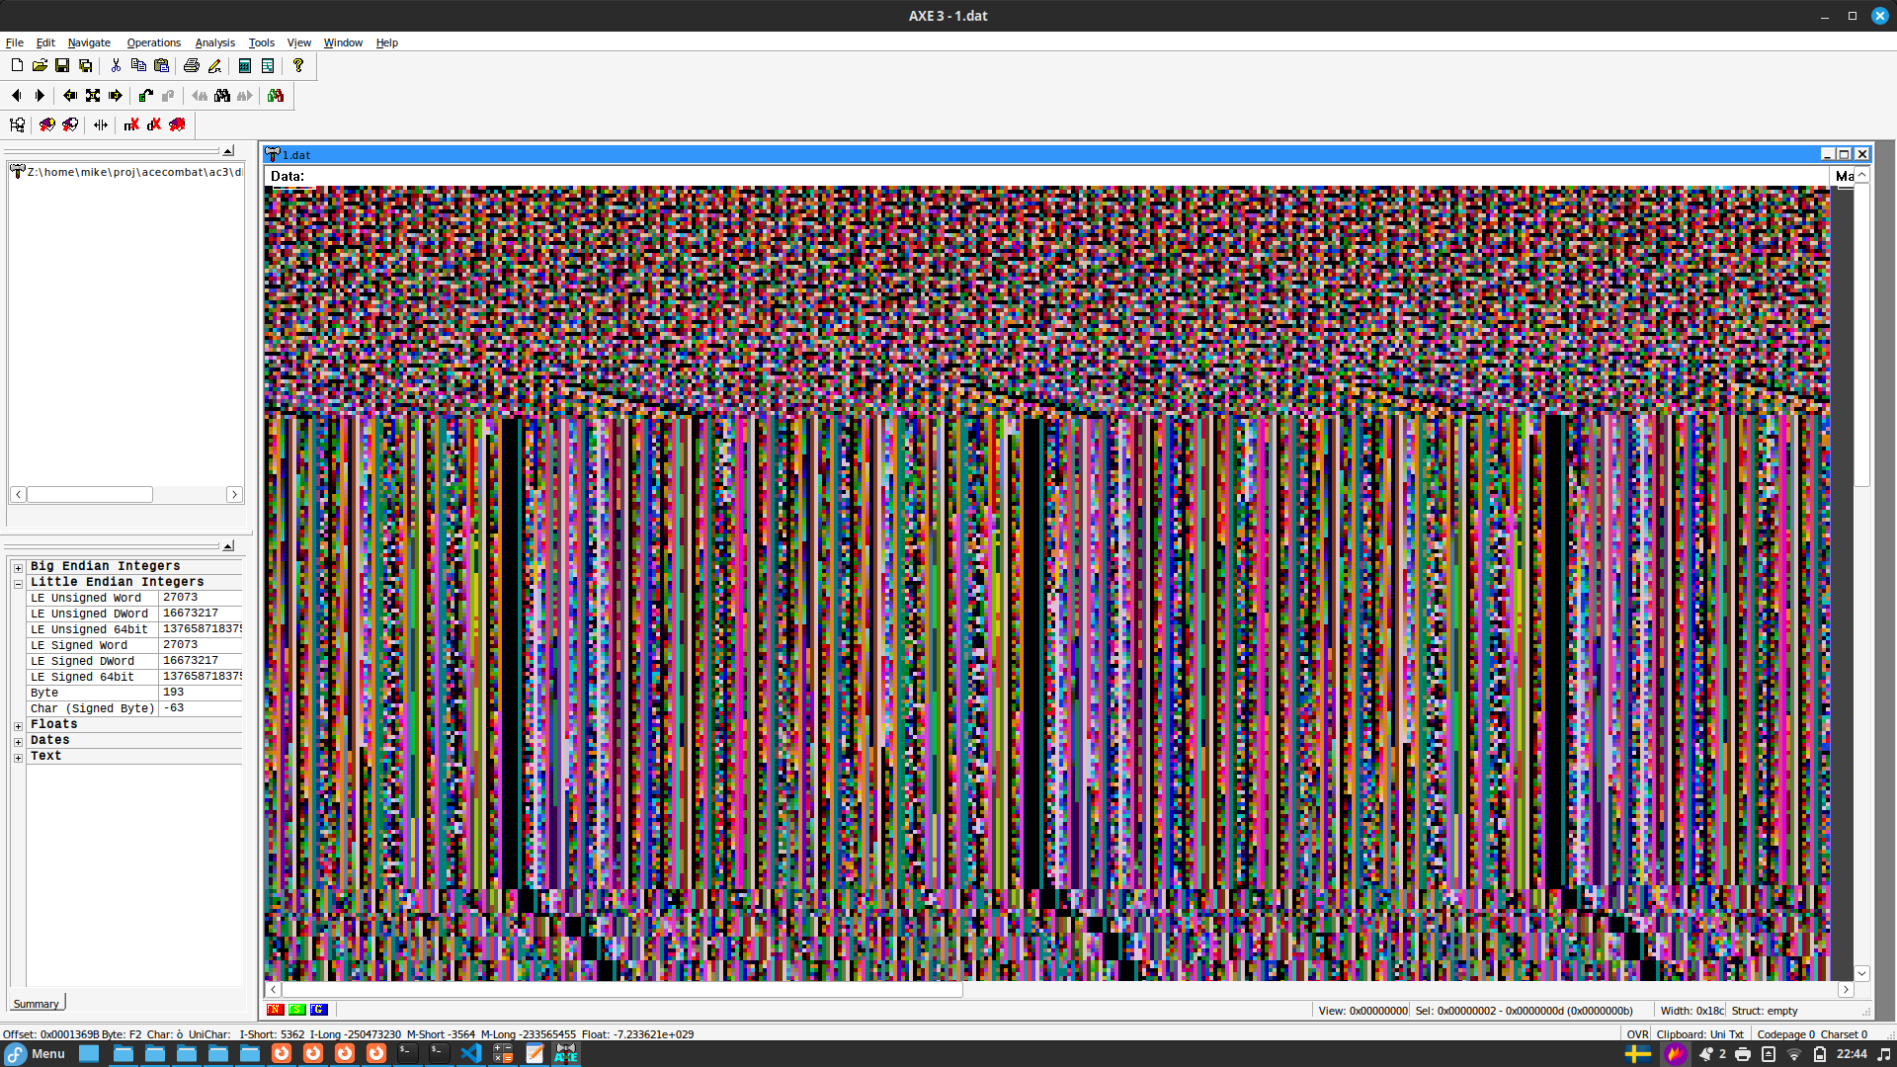Select the Summary tab
The height and width of the screenshot is (1067, 1897).
(37, 1004)
